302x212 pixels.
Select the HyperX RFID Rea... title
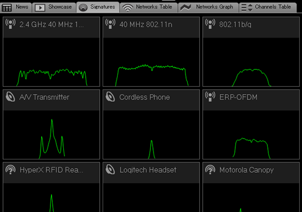click(x=52, y=170)
